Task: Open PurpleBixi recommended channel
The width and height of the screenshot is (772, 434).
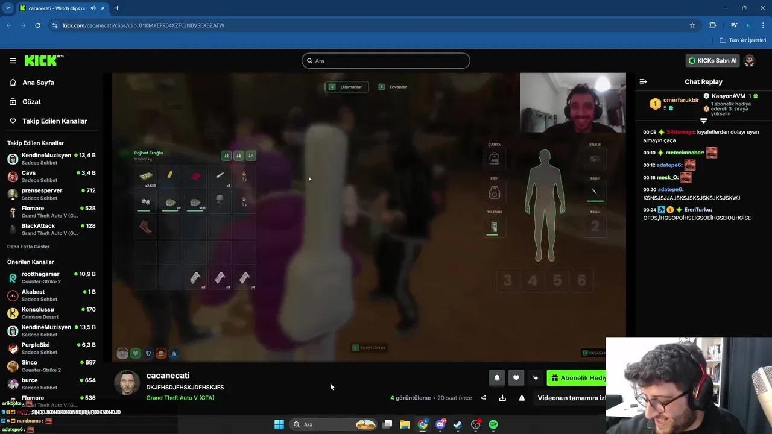Action: tap(51, 348)
